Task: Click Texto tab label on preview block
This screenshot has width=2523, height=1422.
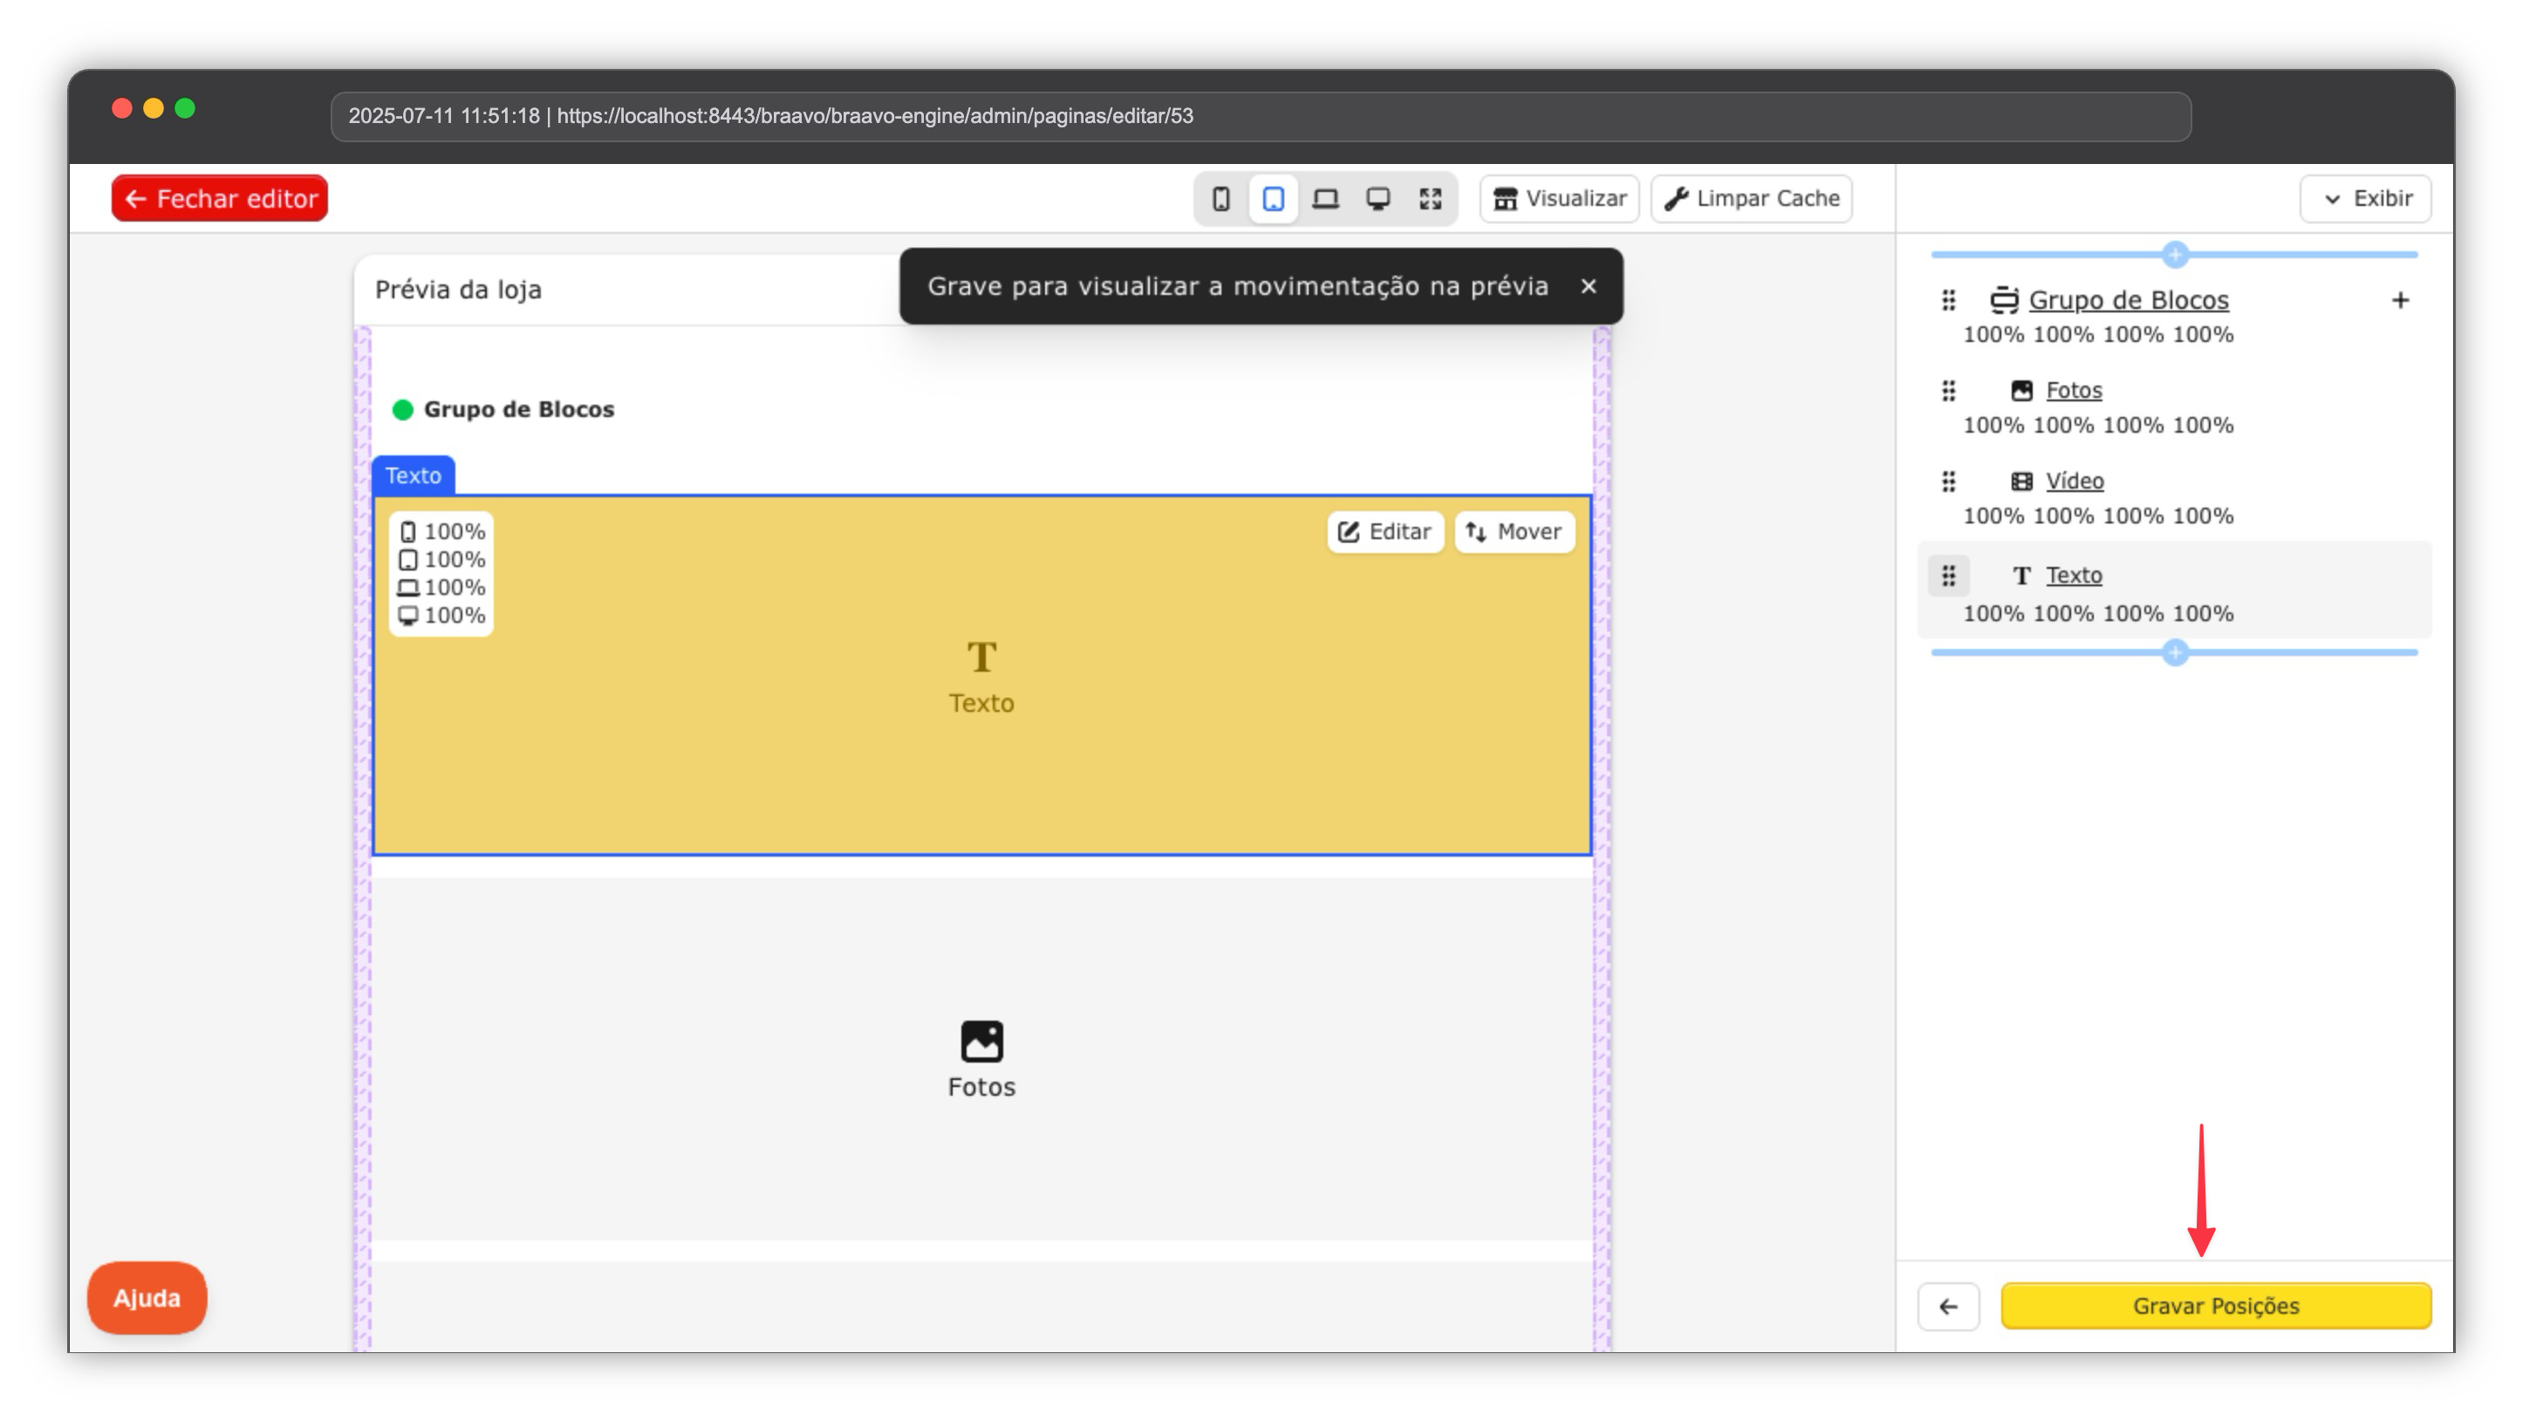Action: coord(413,476)
